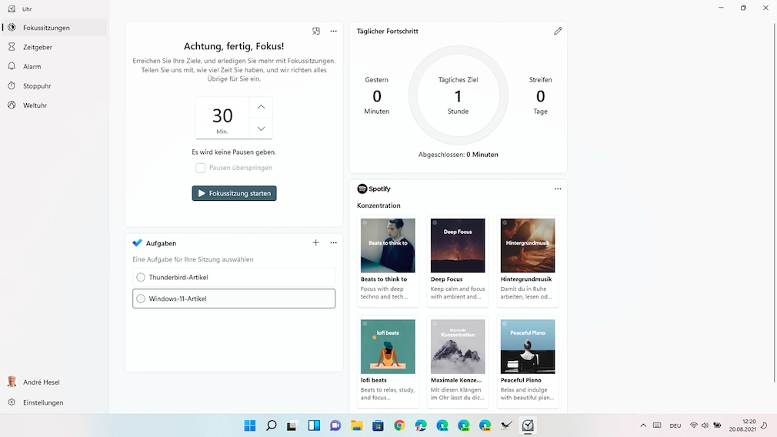
Task: Open Maximale Konzentration playlist
Action: click(458, 362)
